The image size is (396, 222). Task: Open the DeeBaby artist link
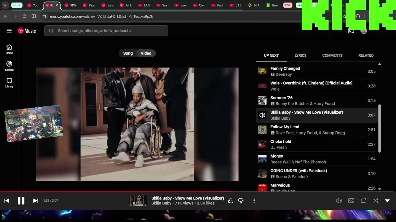coord(284,74)
